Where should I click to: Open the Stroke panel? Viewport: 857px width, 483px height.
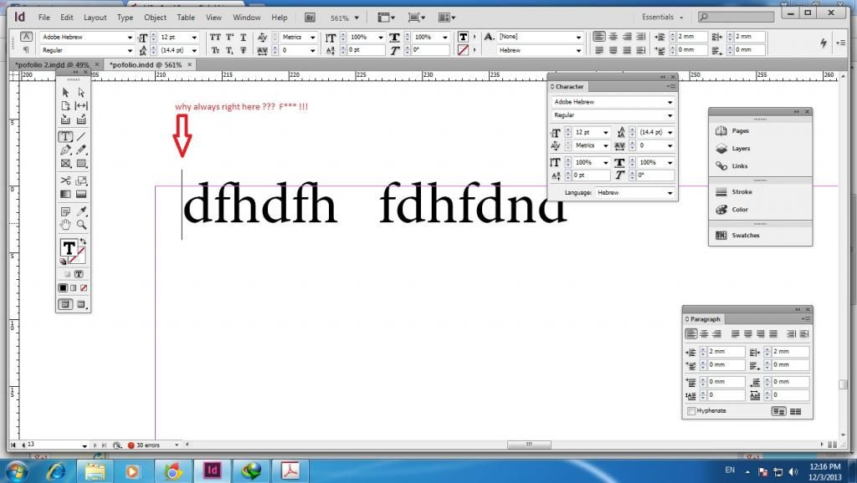(x=742, y=192)
